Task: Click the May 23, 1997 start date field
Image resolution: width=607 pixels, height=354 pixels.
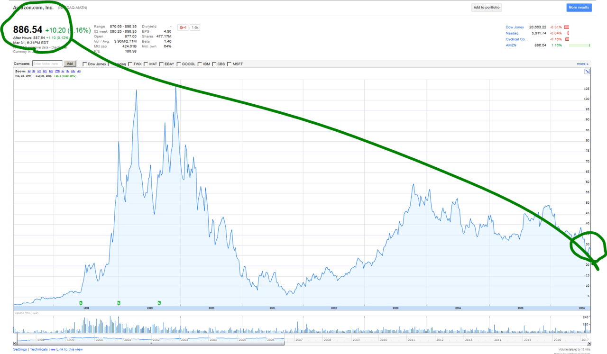Action: (23, 76)
